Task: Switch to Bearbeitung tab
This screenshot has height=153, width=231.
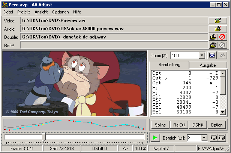Action: click(x=169, y=65)
